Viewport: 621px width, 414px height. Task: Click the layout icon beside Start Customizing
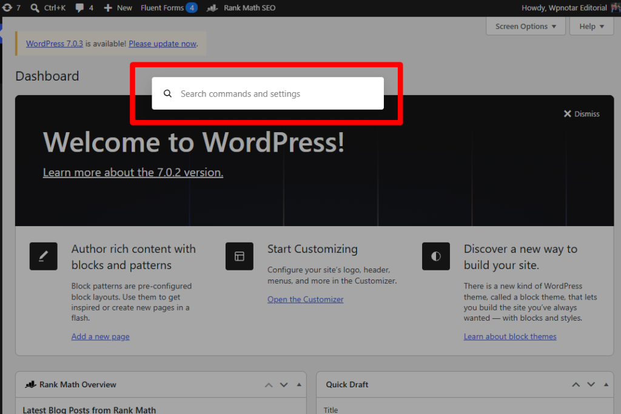coord(239,256)
